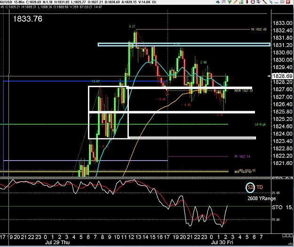Screen dimensions: 294x247
Task: Click the 13.67 label on blue line
Action: [x=96, y=81]
